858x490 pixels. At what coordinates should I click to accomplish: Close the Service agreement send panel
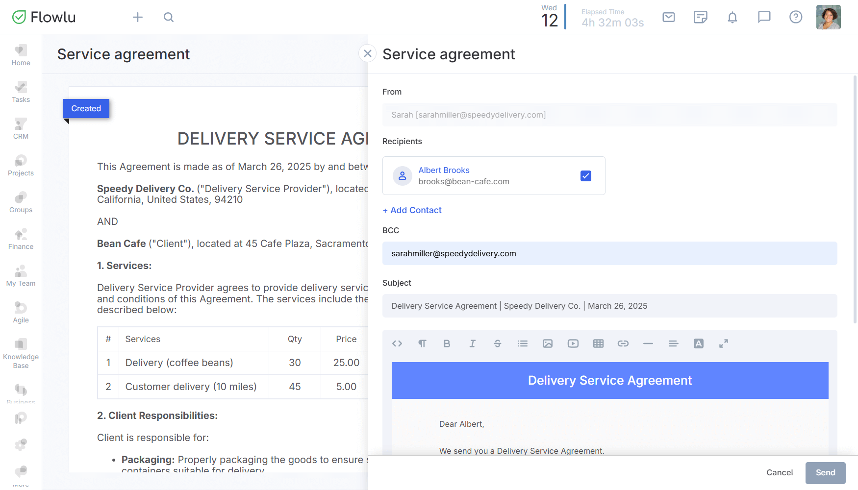368,53
